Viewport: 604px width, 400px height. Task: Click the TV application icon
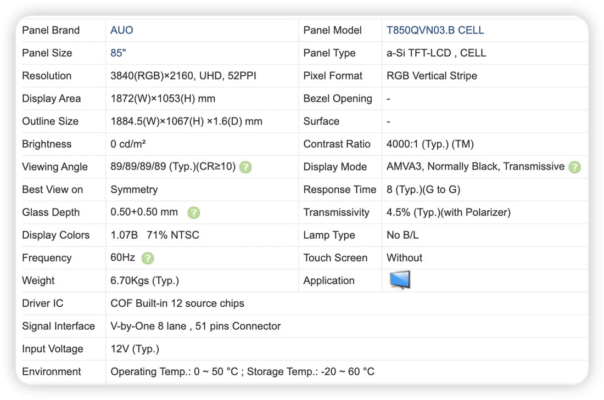coord(400,280)
